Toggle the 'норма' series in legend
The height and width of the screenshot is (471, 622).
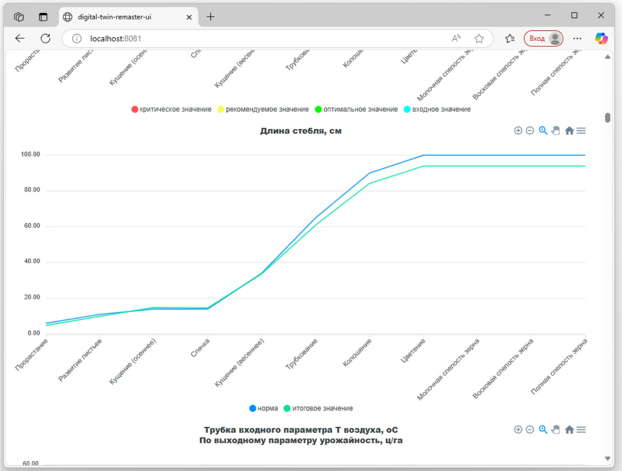coord(263,408)
